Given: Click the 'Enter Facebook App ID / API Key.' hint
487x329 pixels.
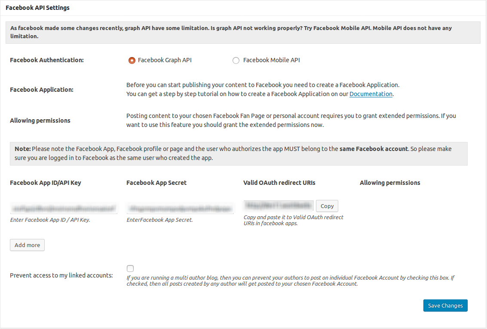Looking at the screenshot, I should point(50,220).
